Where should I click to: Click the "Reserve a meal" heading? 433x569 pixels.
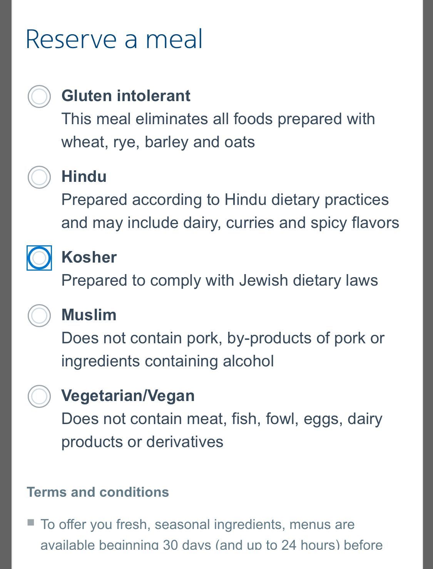coord(114,39)
